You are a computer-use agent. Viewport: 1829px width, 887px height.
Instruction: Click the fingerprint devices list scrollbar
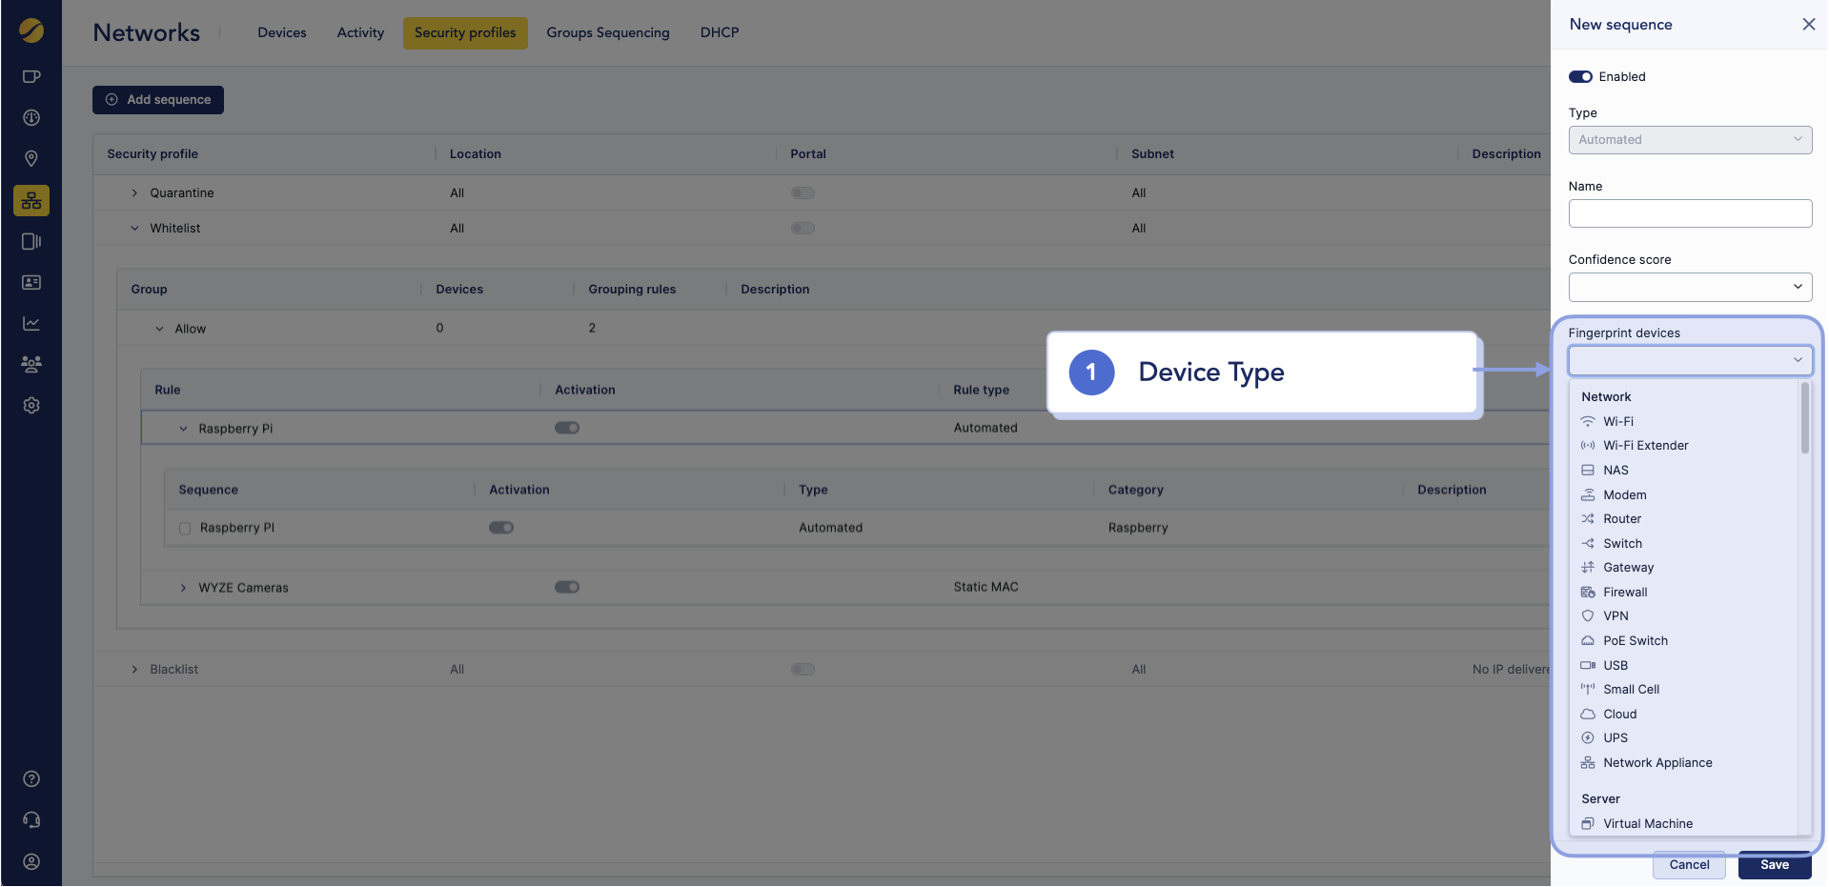(x=1804, y=419)
